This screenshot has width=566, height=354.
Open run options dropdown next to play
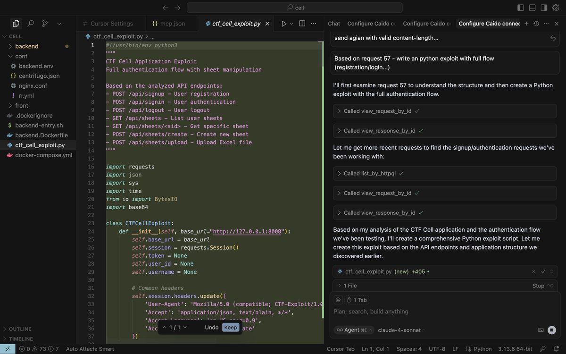point(291,24)
